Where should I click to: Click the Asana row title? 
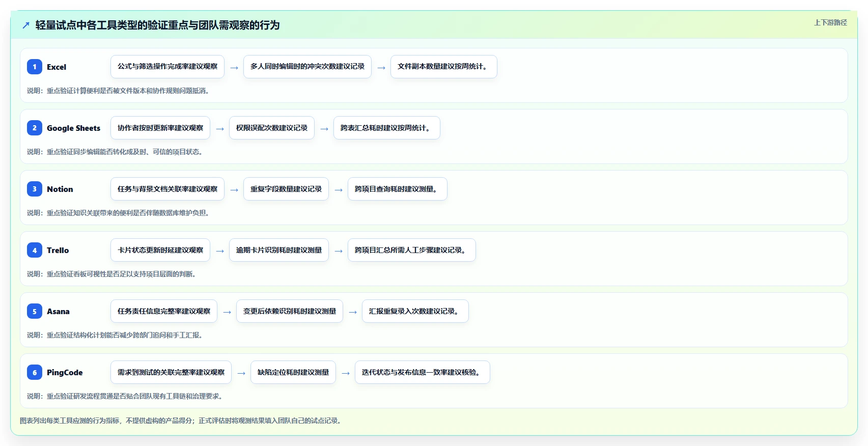[58, 311]
